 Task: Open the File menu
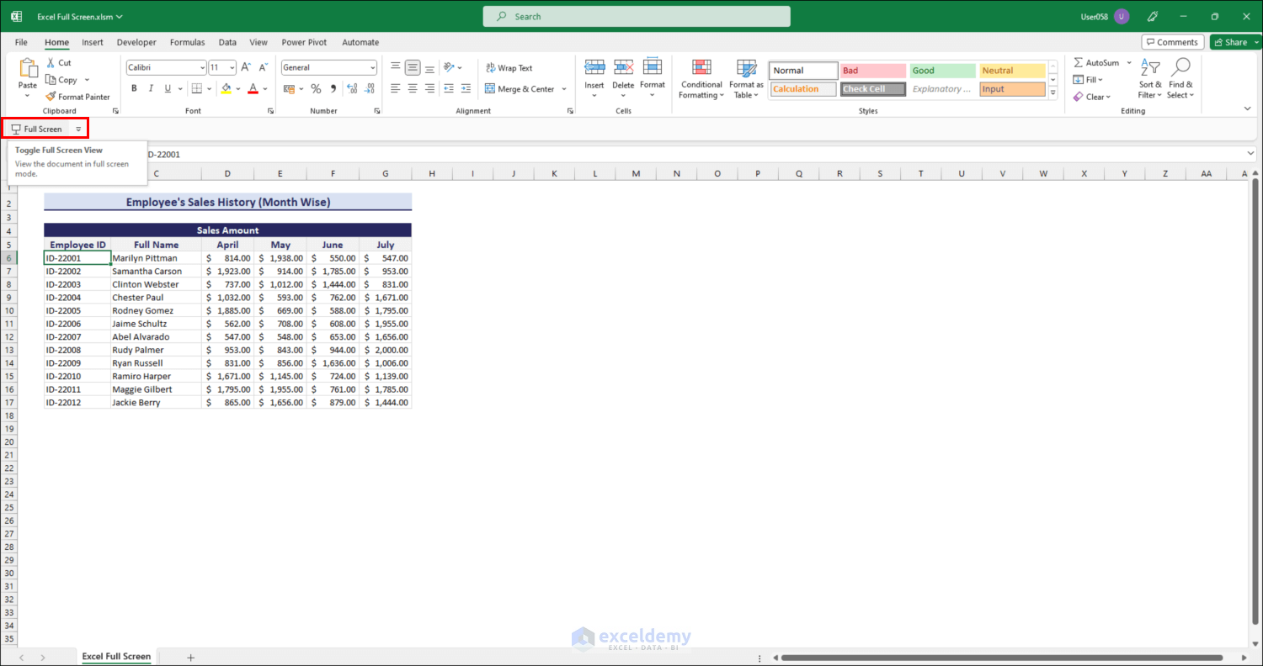[x=21, y=42]
